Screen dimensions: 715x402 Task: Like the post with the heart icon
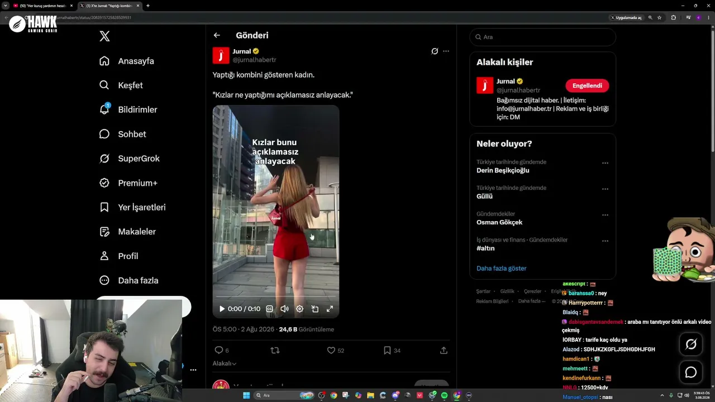tap(331, 350)
